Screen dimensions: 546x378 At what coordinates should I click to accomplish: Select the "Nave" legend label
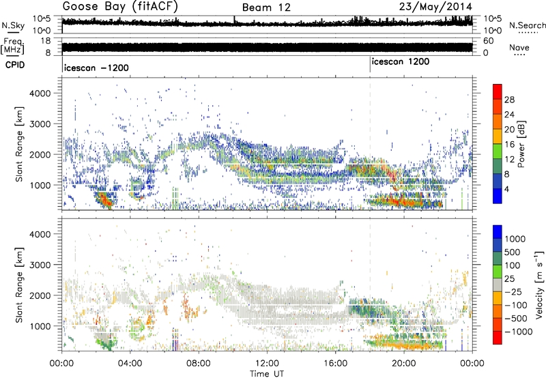[x=519, y=47]
